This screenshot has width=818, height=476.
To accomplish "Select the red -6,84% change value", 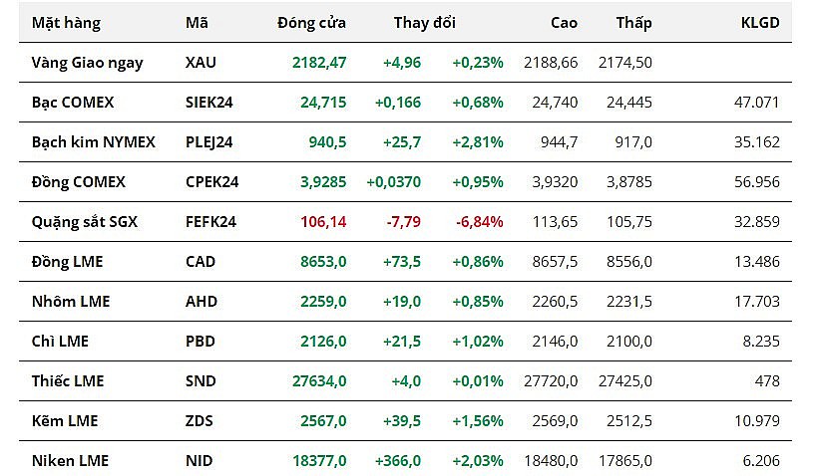I will pyautogui.click(x=478, y=222).
